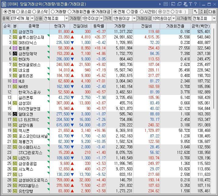Click the 신 badge icon for NAVER
Viewport: 218px width, 196px height.
point(15,87)
